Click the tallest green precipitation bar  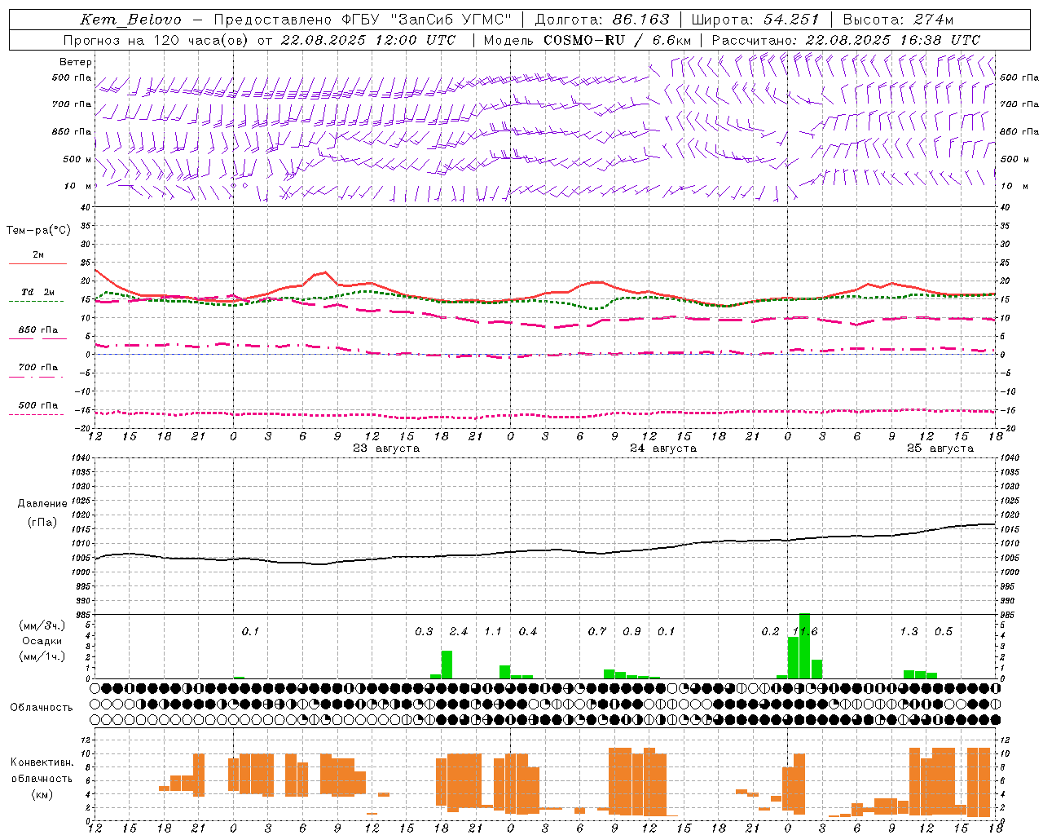[x=804, y=646]
